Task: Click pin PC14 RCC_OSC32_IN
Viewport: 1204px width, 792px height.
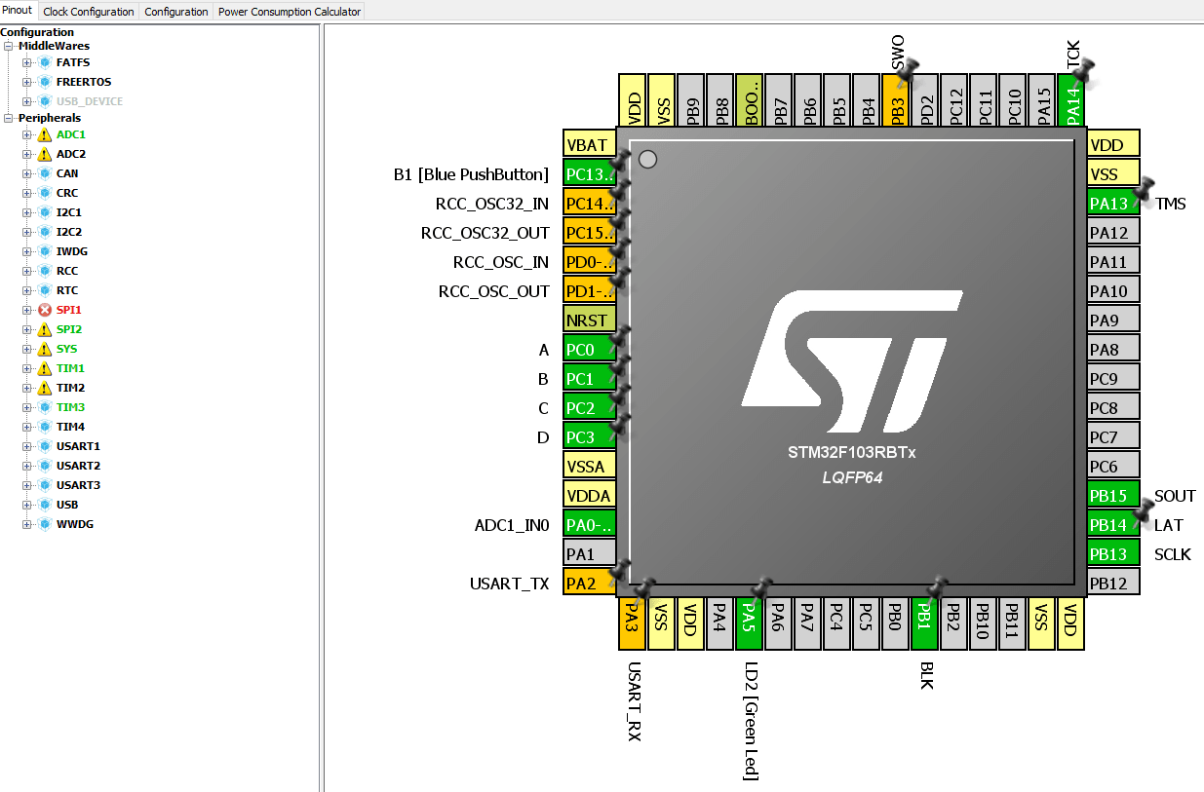Action: click(x=590, y=204)
